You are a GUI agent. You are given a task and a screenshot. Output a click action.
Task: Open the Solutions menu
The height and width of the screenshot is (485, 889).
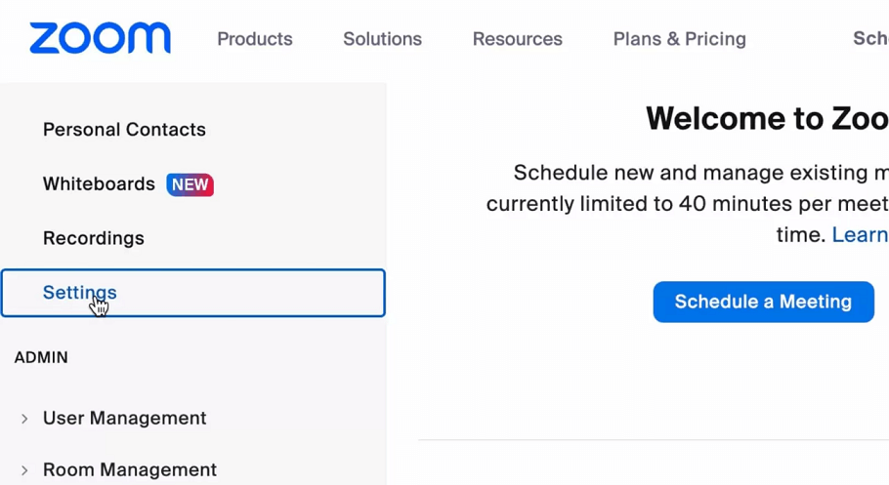coord(382,39)
